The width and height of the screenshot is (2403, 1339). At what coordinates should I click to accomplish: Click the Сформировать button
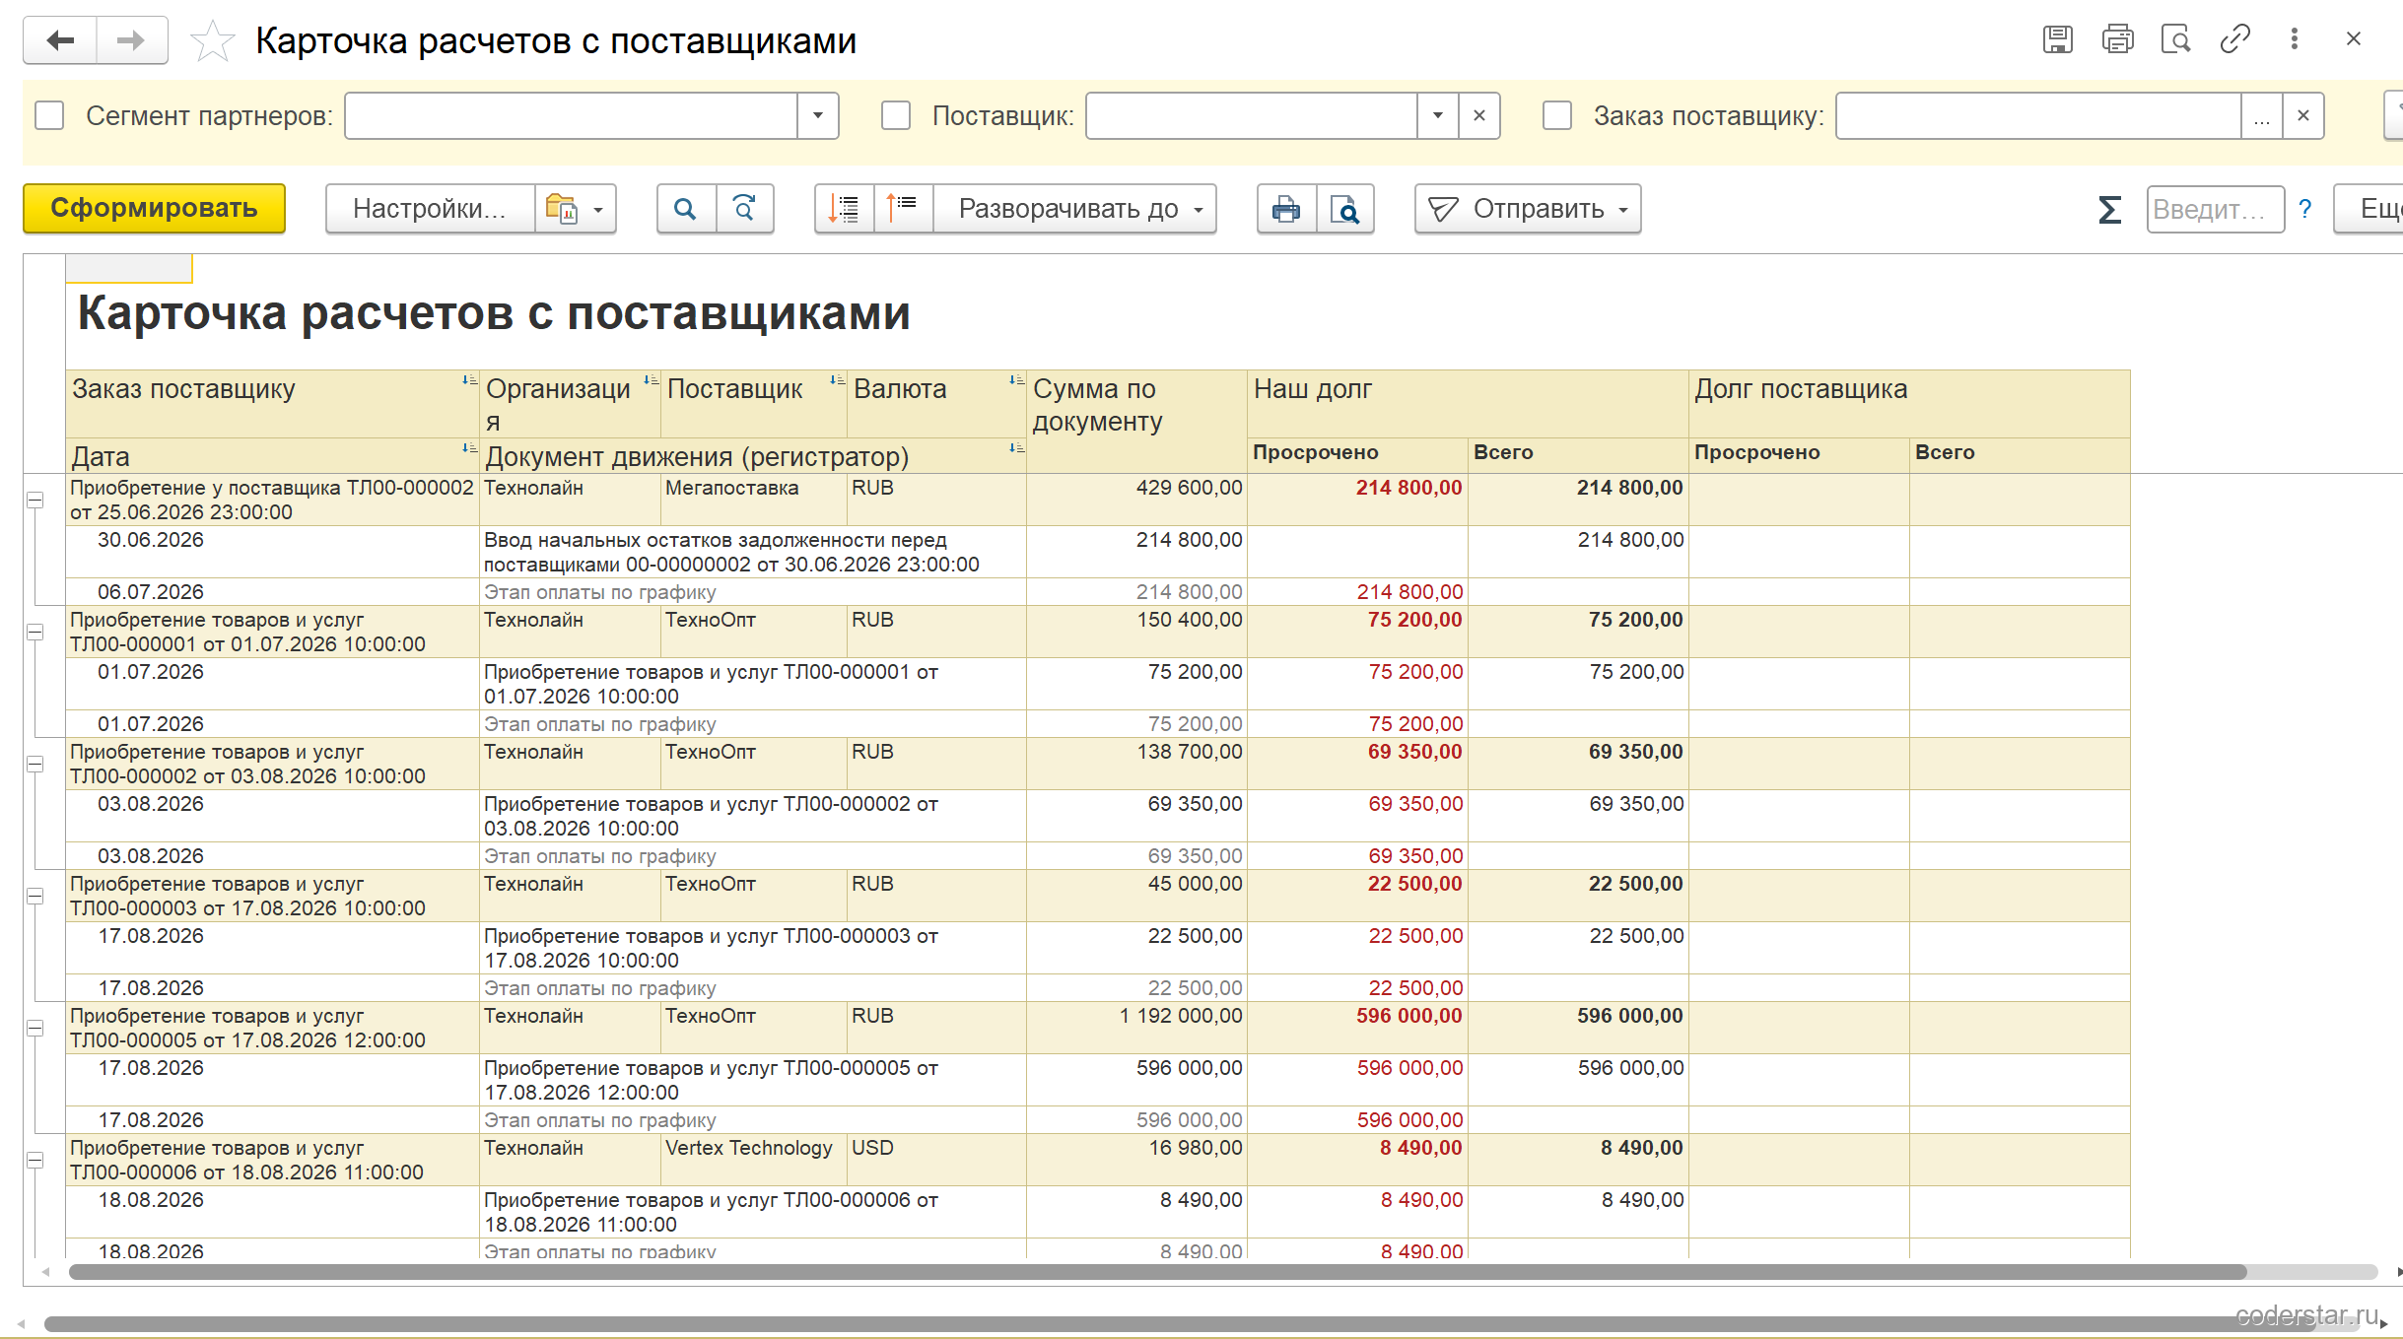click(x=154, y=209)
